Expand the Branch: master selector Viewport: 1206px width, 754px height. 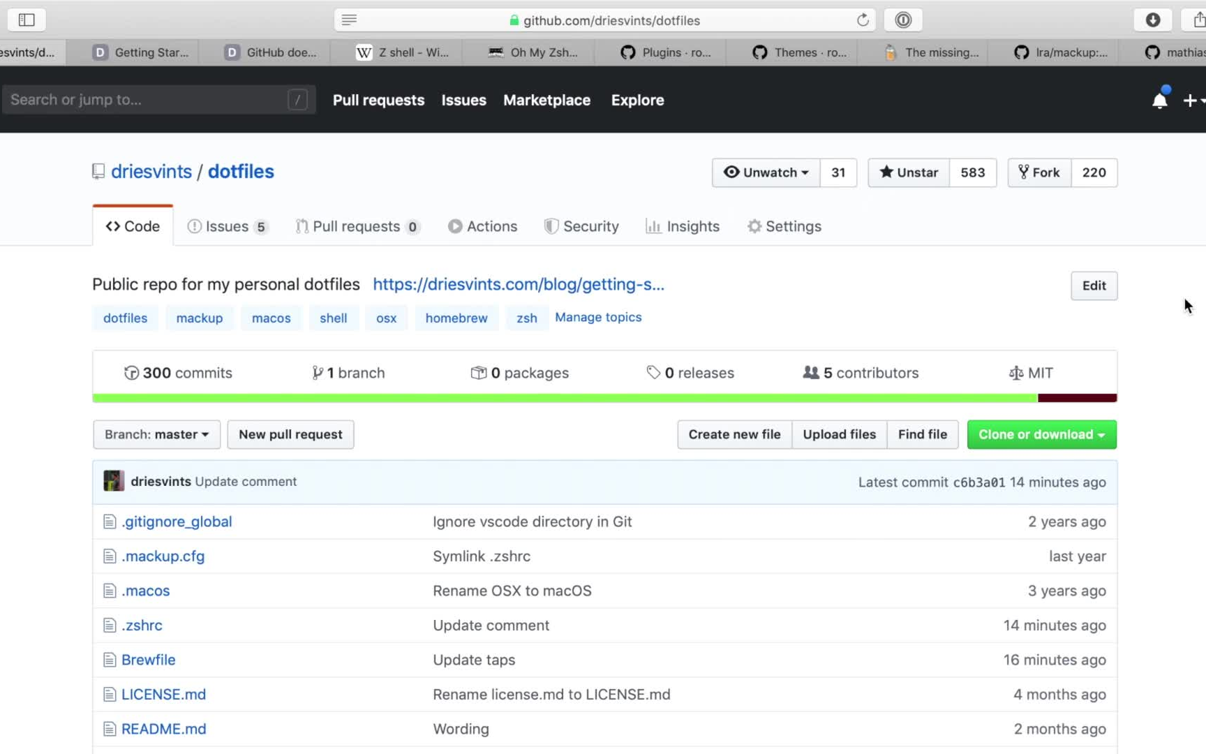pyautogui.click(x=156, y=434)
